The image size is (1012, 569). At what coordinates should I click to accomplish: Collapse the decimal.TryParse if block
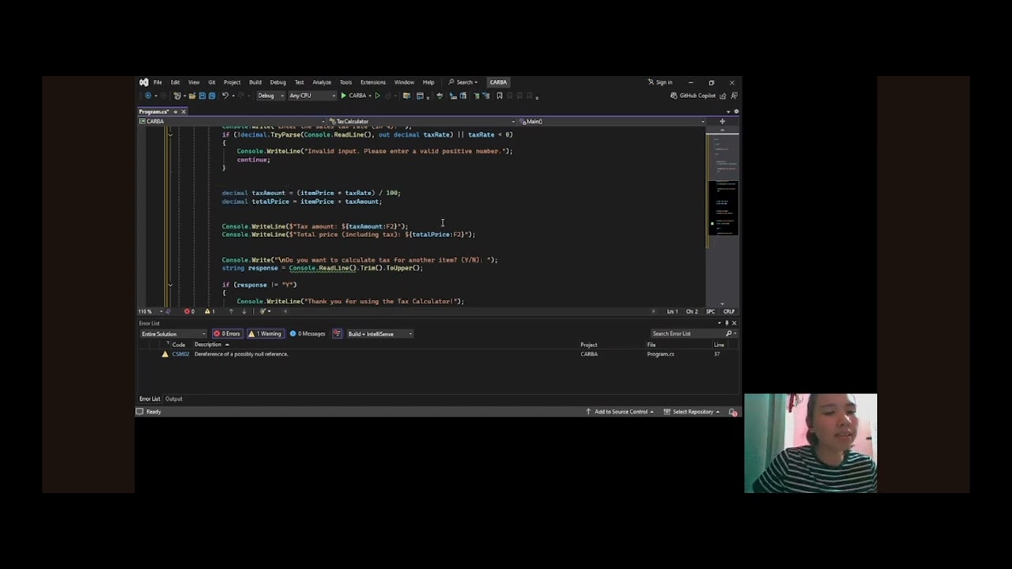click(x=170, y=134)
